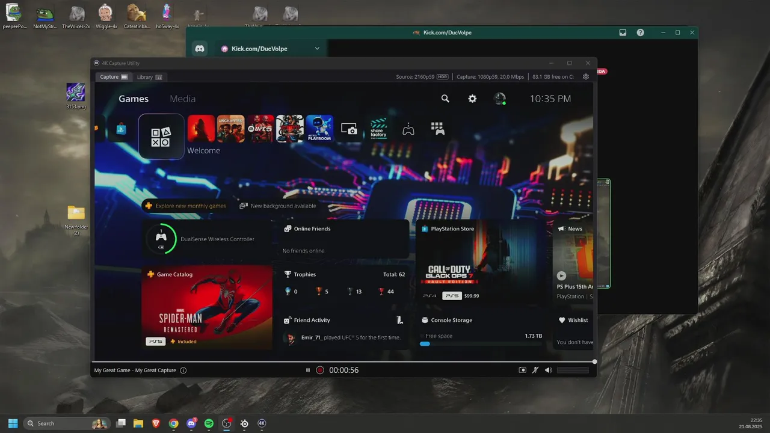Open the PS5 settings gear icon
This screenshot has height=433, width=770.
472,99
